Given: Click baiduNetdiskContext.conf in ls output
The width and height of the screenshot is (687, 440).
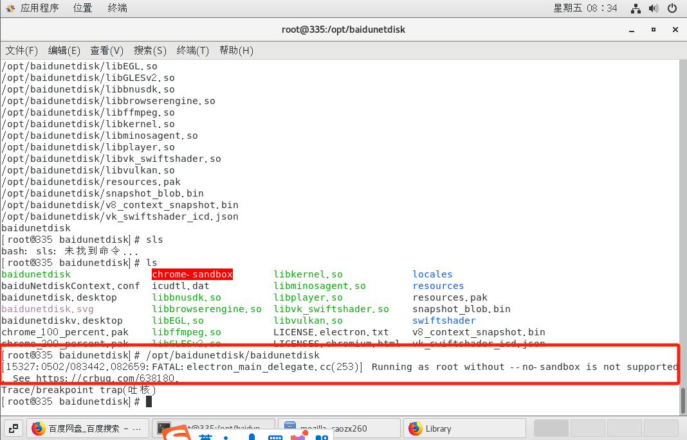Looking at the screenshot, I should (x=71, y=286).
